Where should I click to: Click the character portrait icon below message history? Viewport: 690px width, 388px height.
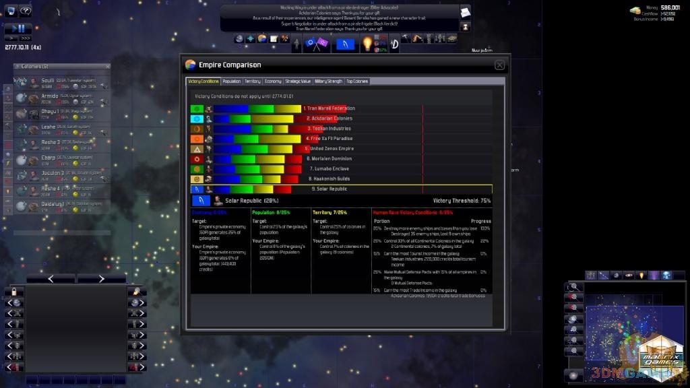coord(465,27)
